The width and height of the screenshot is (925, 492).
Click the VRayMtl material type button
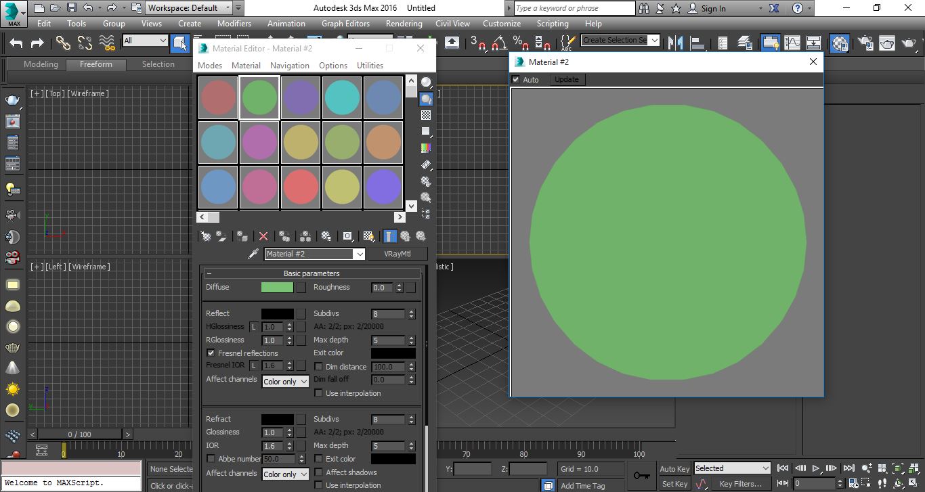click(x=397, y=254)
